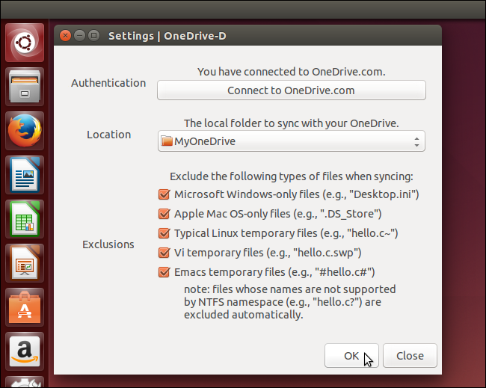Toggle Apple Mac OS-only files checkbox

click(164, 214)
